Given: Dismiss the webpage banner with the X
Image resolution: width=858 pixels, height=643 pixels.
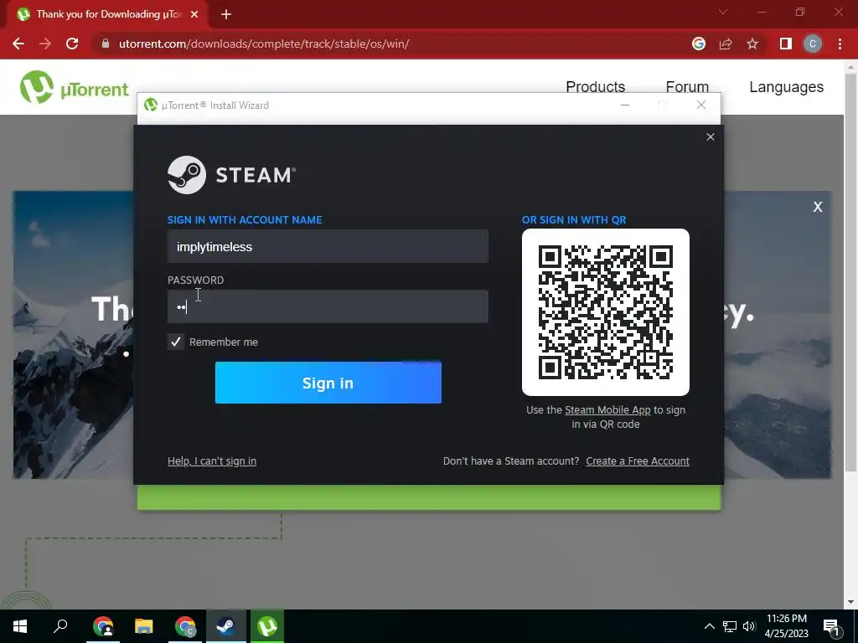Looking at the screenshot, I should click(818, 207).
